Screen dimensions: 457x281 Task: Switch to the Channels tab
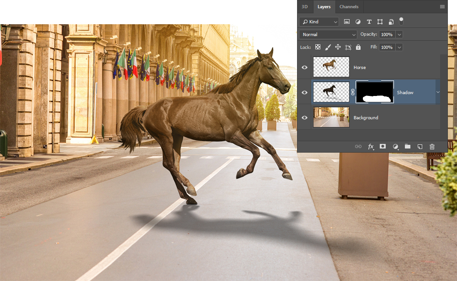tap(349, 7)
